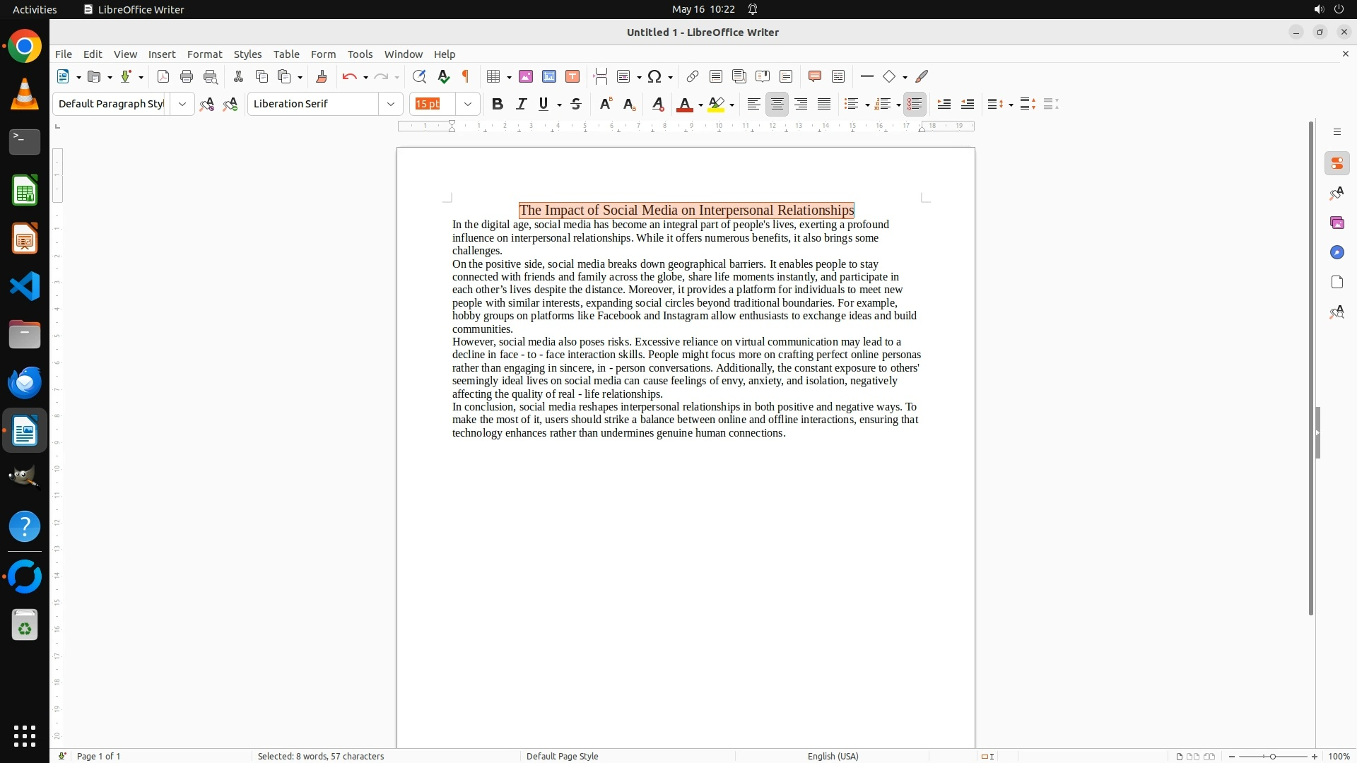Image resolution: width=1357 pixels, height=763 pixels.
Task: Open the sidebar Navigator panel
Action: coord(1337,252)
